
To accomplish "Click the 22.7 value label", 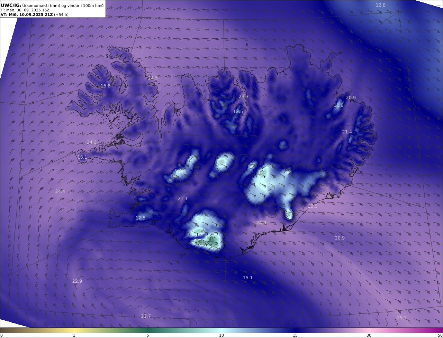I will coord(146,316).
